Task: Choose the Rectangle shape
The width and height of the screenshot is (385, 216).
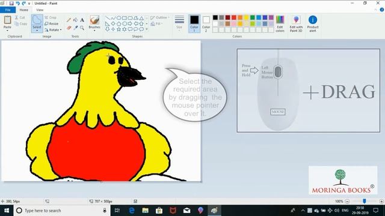Action: [125, 18]
